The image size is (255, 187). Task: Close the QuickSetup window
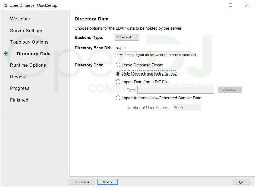pyautogui.click(x=246, y=5)
